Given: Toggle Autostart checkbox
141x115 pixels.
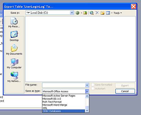Looking at the screenshot, I should (x=93, y=88).
